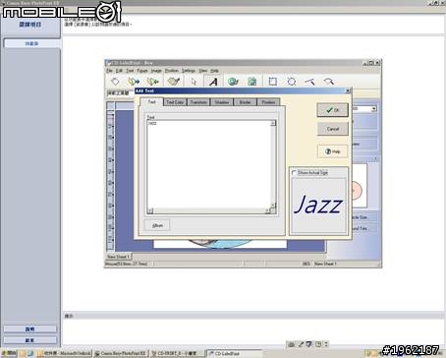
Task: Click the fourth toolbar icon before the pointer
Action: click(173, 82)
